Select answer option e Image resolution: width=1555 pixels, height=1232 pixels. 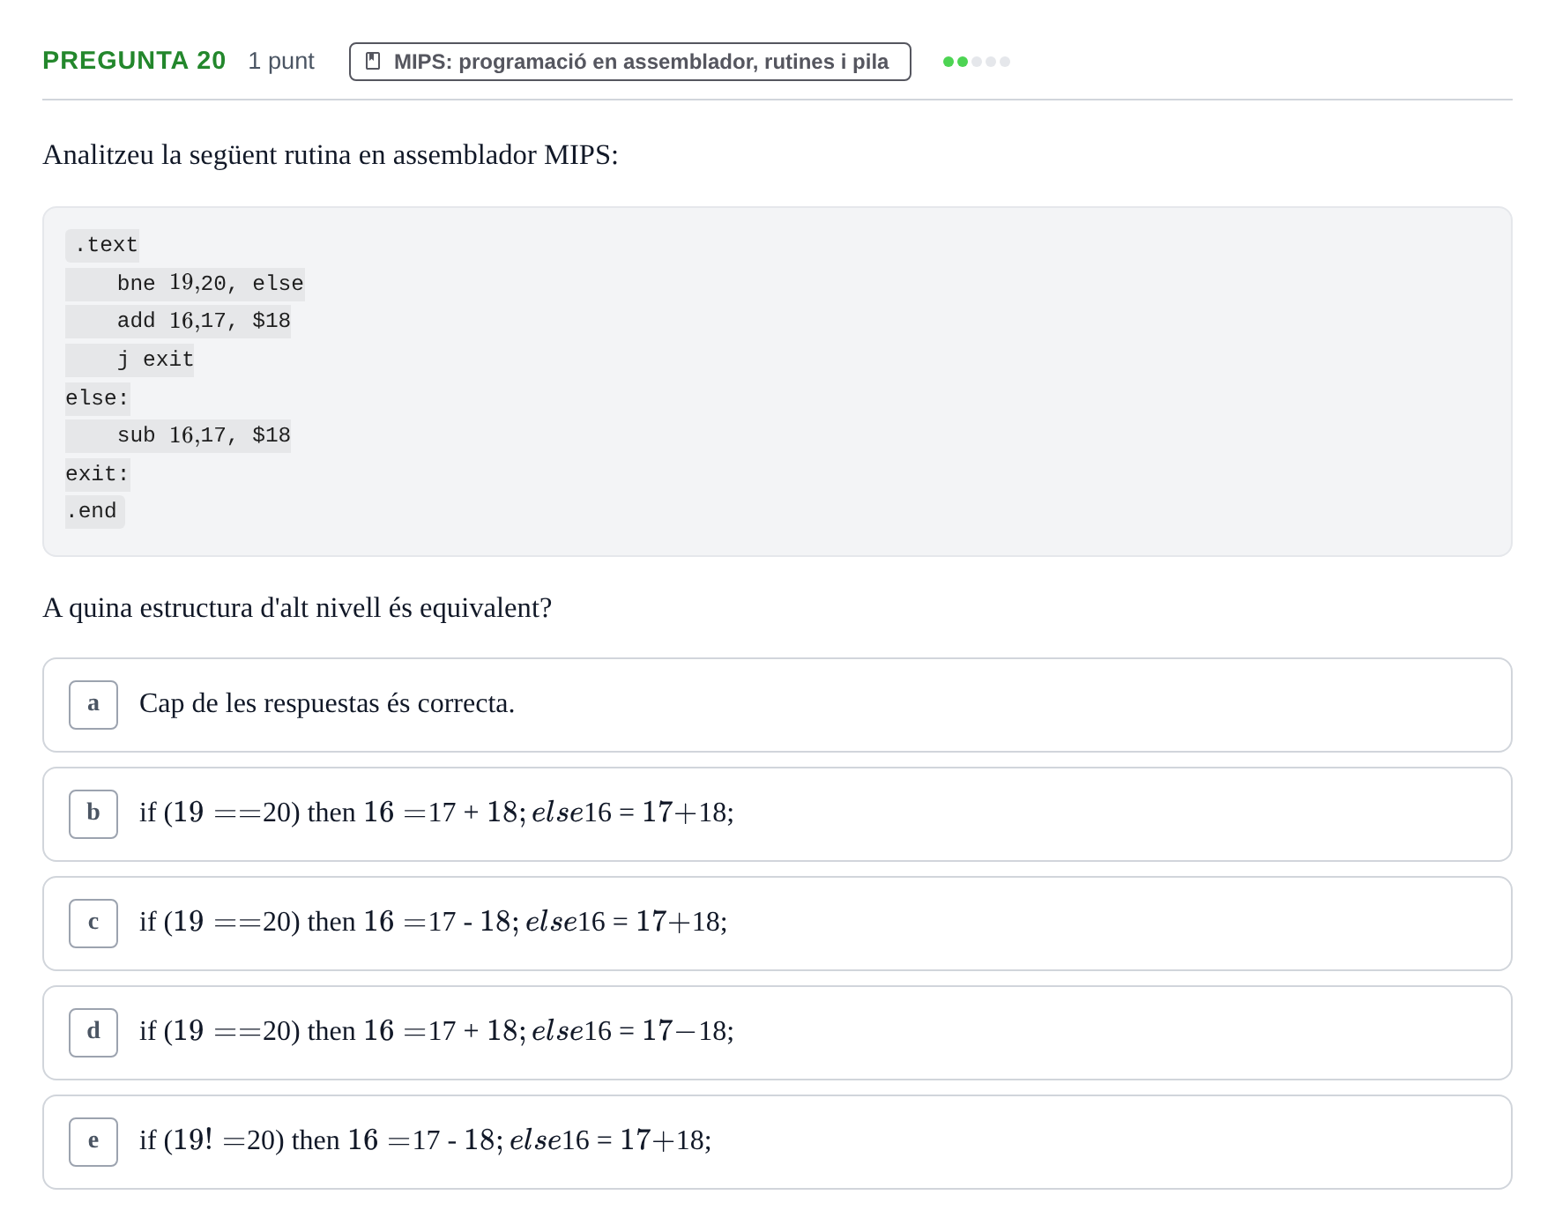pos(777,1142)
